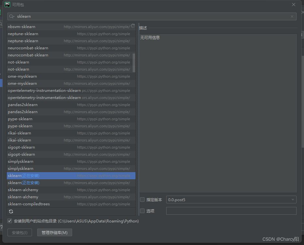Select rikai-sklearn from aliyun mirror
Image resolution: width=304 pixels, height=245 pixels.
pos(71,140)
